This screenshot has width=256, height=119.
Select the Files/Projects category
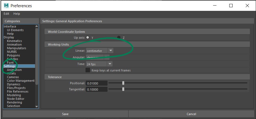(x=16, y=88)
